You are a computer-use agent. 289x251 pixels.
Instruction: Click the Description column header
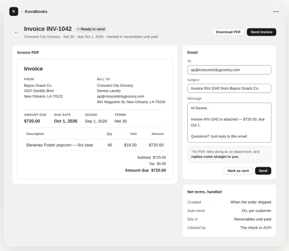point(35,134)
